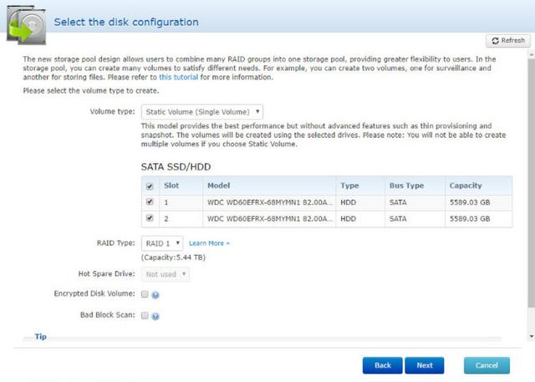Uncheck the slot 1 disk checkbox
535x382 pixels.
[x=150, y=202]
